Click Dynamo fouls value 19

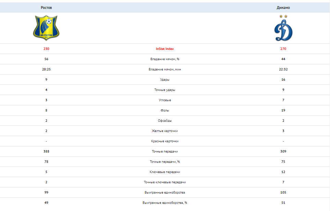pyautogui.click(x=283, y=110)
